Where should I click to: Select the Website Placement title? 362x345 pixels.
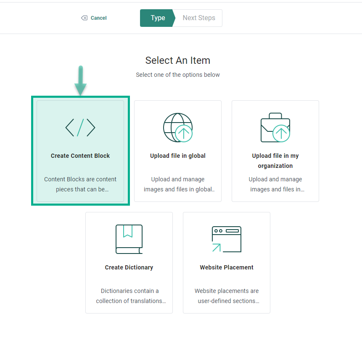[x=227, y=267]
